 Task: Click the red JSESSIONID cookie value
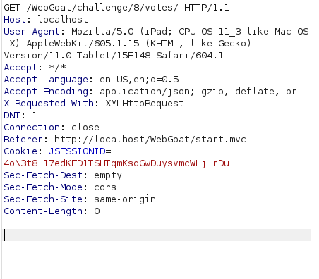(x=116, y=163)
